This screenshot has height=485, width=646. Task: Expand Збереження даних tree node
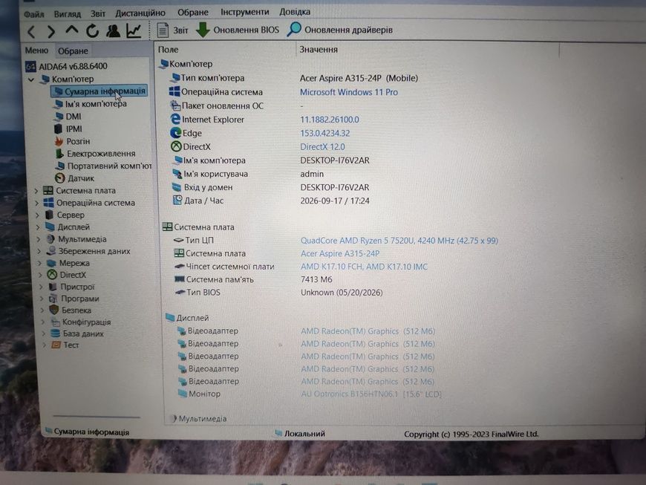pos(39,251)
